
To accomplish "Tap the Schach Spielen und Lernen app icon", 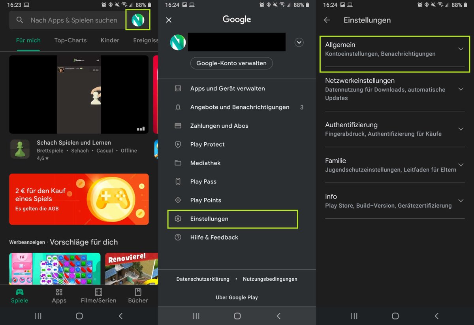I will tap(20, 149).
